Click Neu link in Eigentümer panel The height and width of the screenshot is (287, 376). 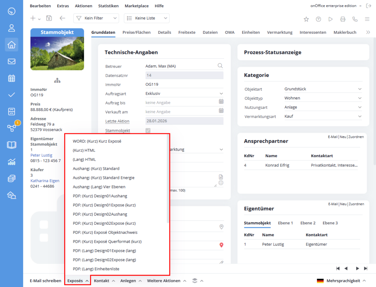343,204
